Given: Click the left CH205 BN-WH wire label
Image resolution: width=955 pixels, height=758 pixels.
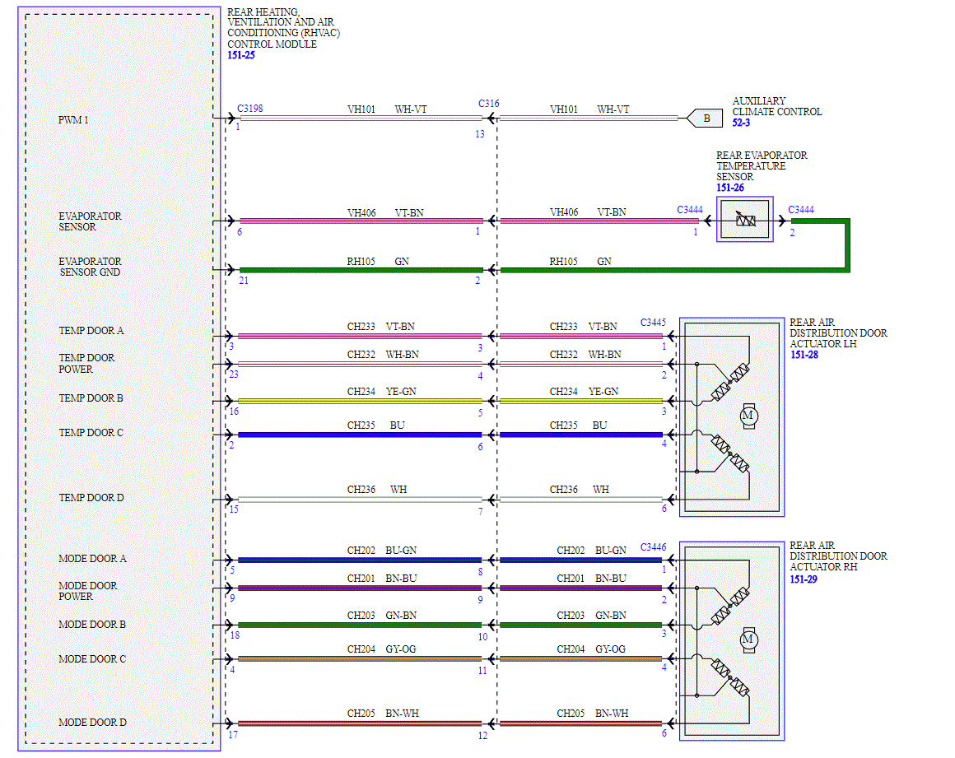Looking at the screenshot, I should [383, 713].
